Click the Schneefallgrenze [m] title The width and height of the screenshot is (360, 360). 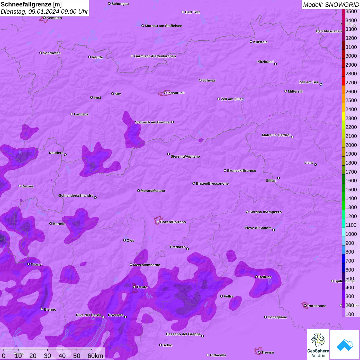pos(31,4)
